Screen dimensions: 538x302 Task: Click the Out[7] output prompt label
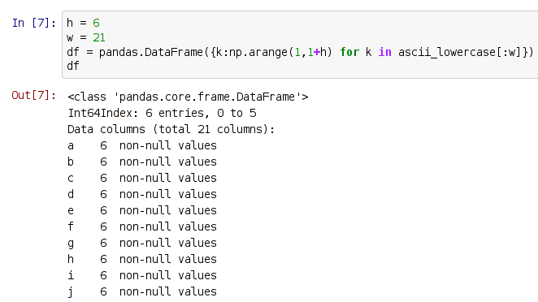pyautogui.click(x=34, y=95)
